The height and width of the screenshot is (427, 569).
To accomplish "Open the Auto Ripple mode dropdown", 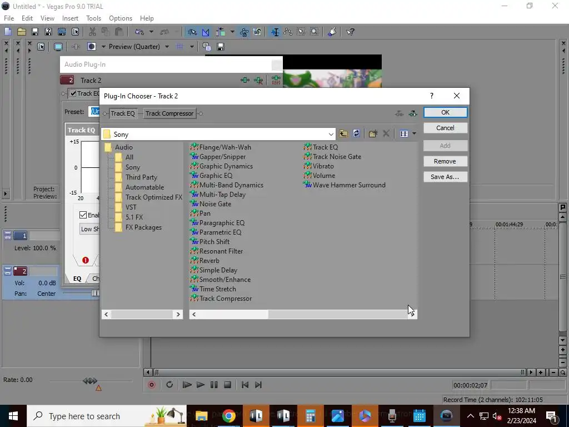I will tap(232, 32).
